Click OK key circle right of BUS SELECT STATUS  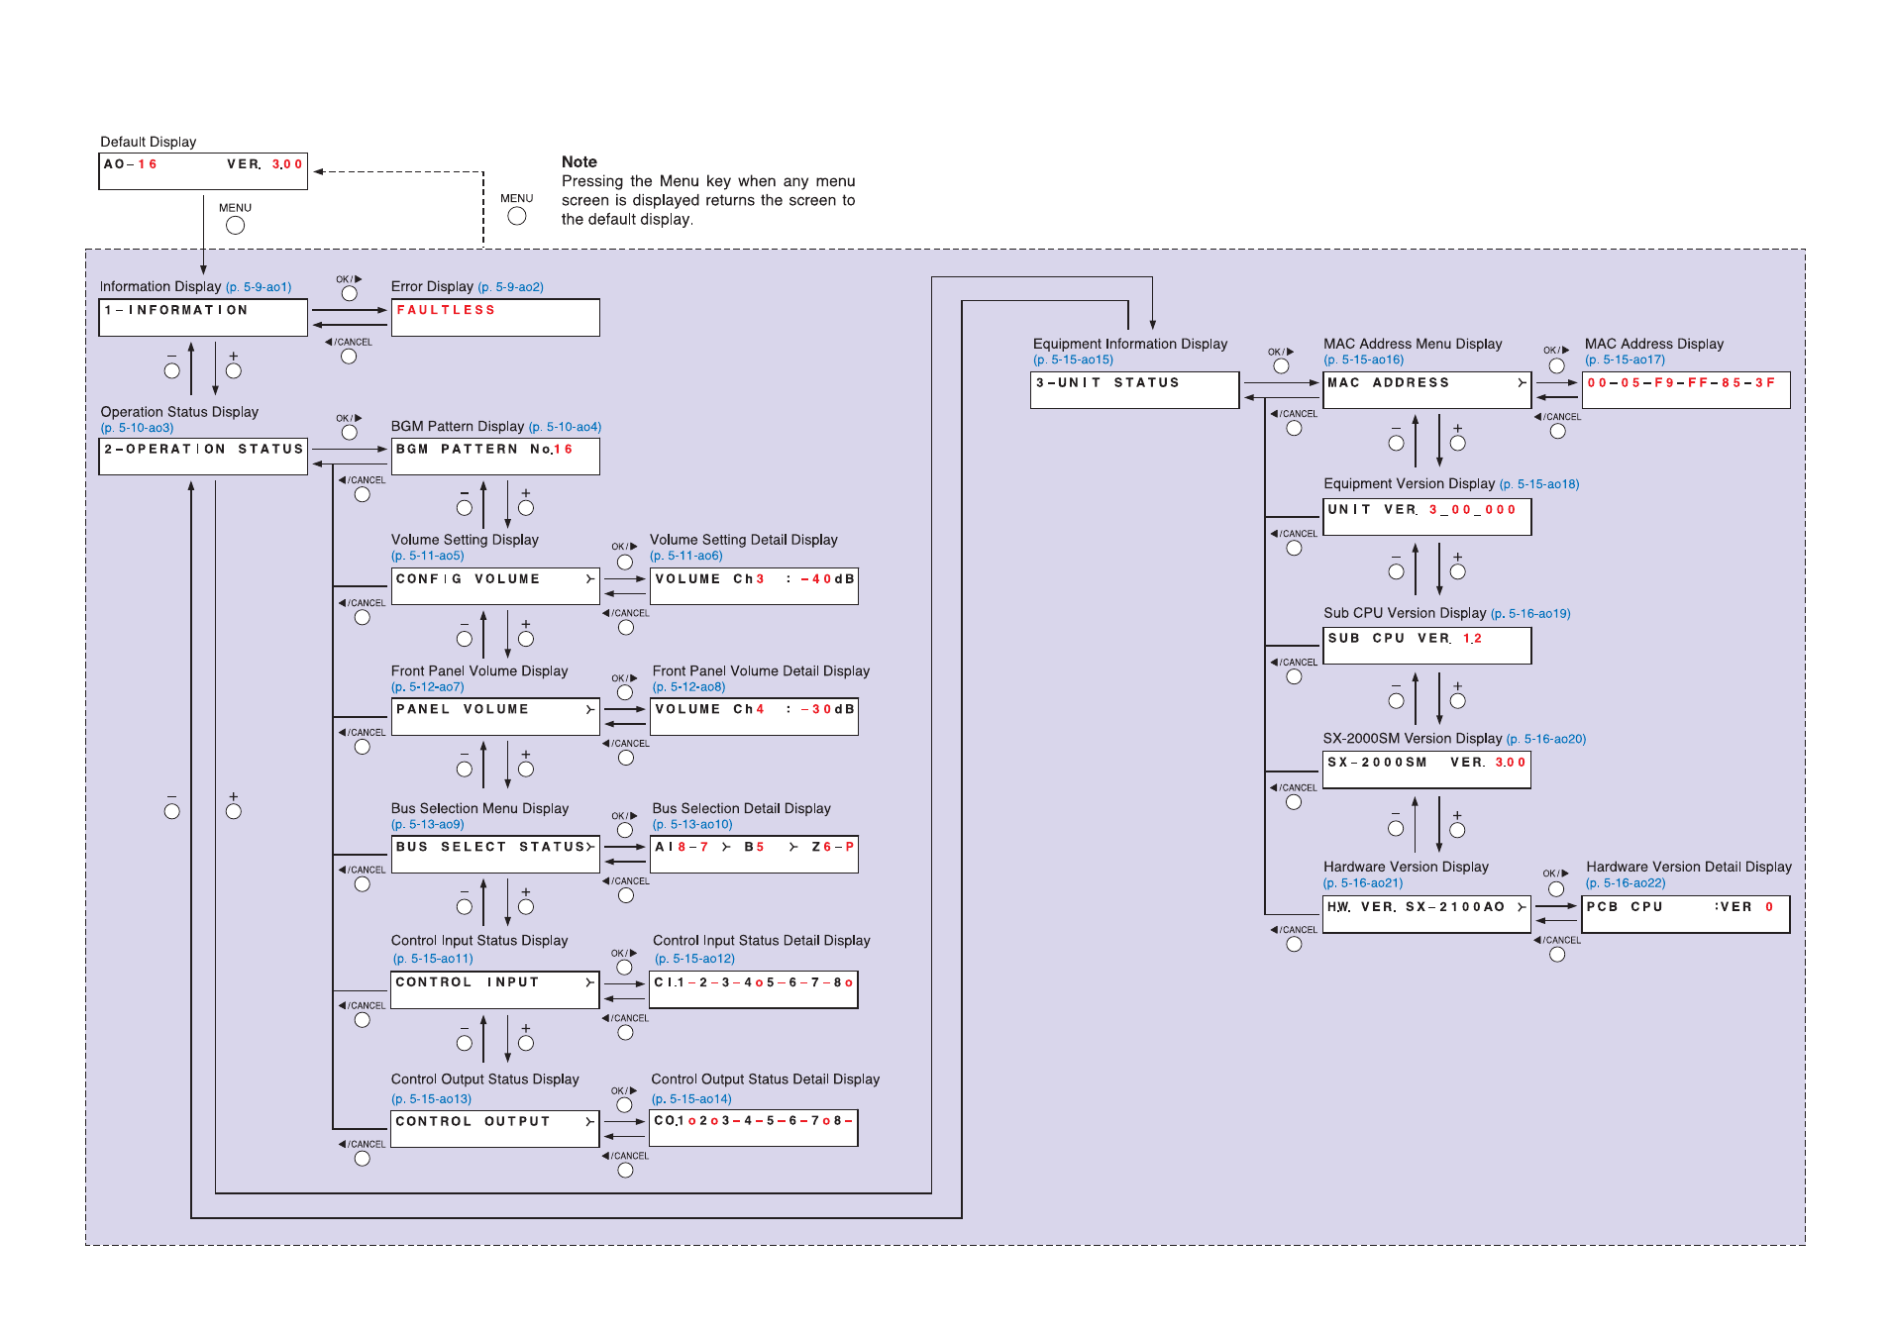[625, 830]
